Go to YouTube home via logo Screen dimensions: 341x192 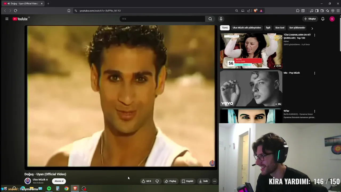click(20, 19)
